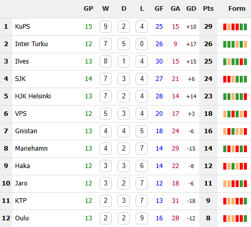Screen dimensions: 251x227
Task: Open the Mariehamn team link
Action: [x=31, y=149]
